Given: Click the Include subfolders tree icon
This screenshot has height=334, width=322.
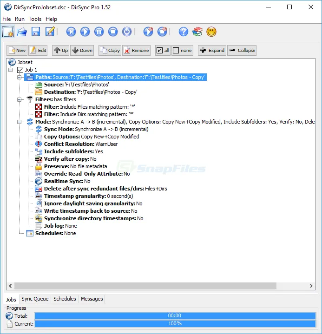Looking at the screenshot, I should click(x=39, y=151).
